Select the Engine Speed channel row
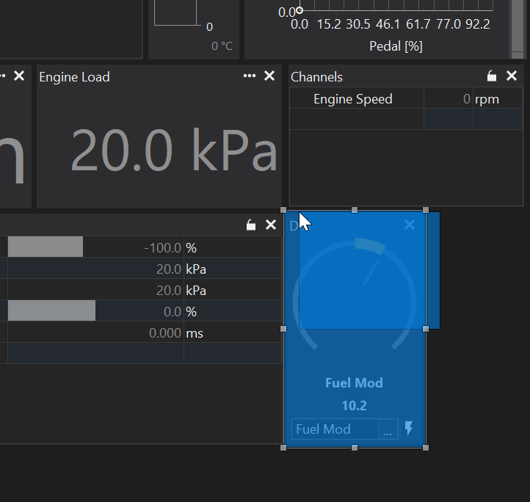Viewport: 530px width, 502px height. pos(353,99)
